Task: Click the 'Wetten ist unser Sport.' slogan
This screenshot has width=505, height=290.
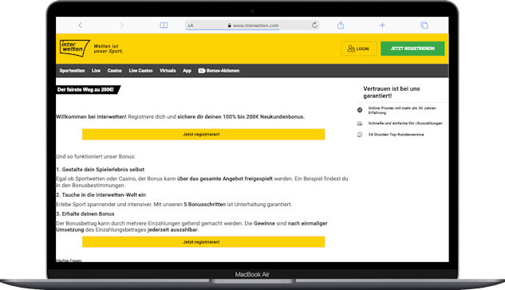Action: pos(108,49)
